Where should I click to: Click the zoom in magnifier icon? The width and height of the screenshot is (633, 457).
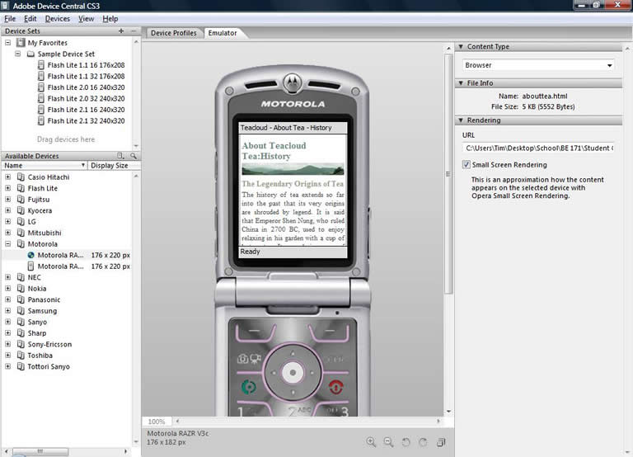tap(371, 442)
